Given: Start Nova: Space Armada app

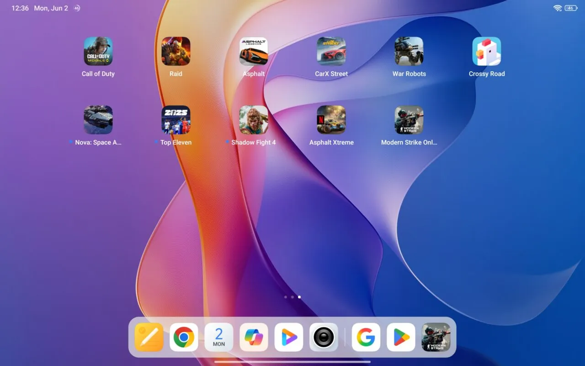Looking at the screenshot, I should click(98, 120).
